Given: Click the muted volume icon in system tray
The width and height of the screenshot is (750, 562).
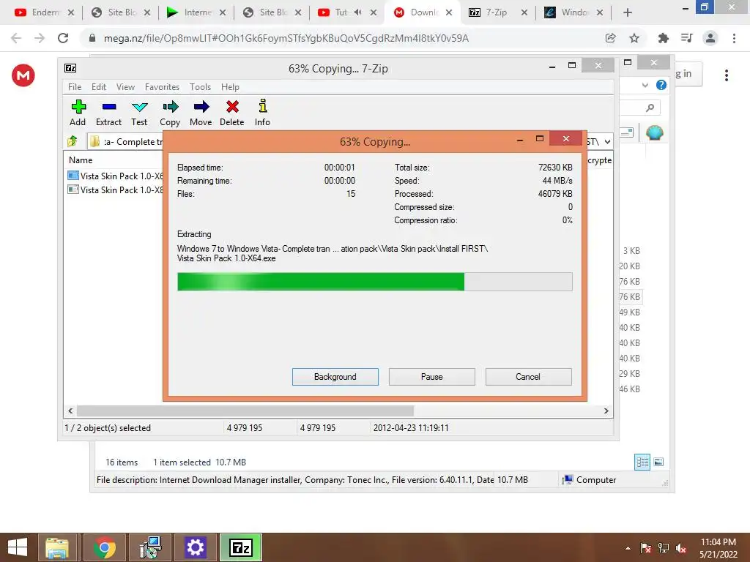Looking at the screenshot, I should click(681, 548).
